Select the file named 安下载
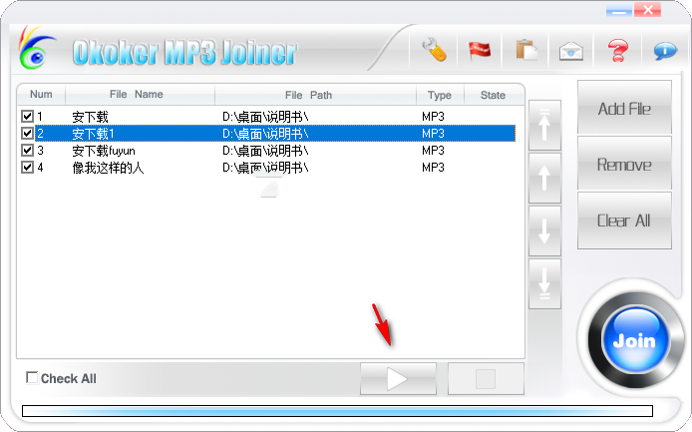 90,117
